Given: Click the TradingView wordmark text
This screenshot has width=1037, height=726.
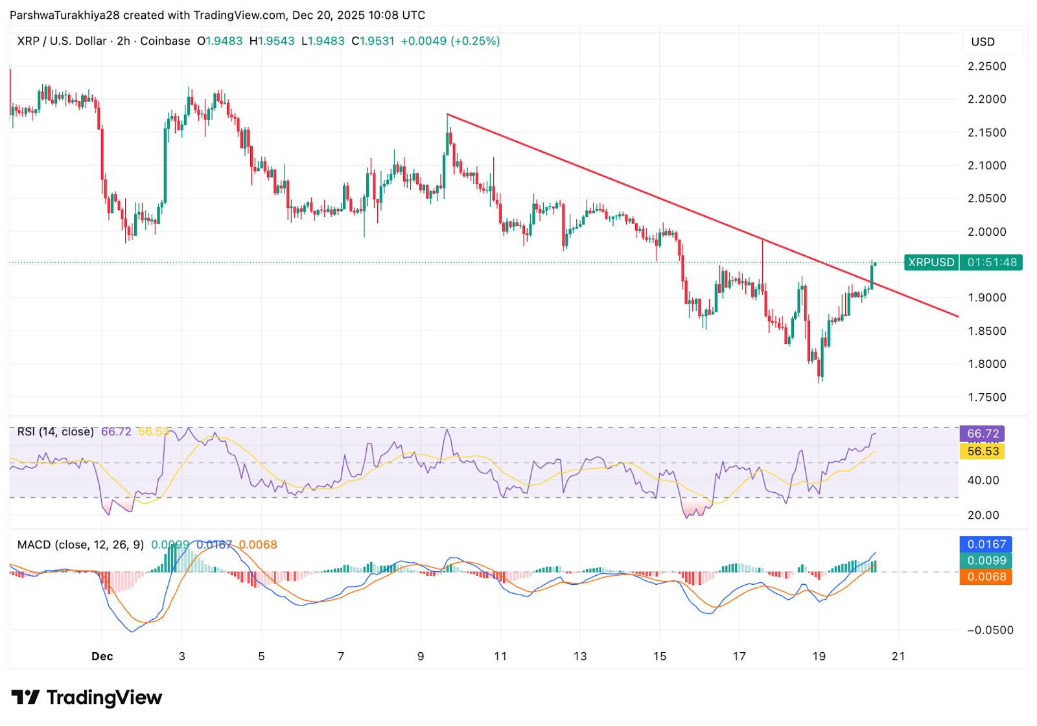Looking at the screenshot, I should coord(104,698).
